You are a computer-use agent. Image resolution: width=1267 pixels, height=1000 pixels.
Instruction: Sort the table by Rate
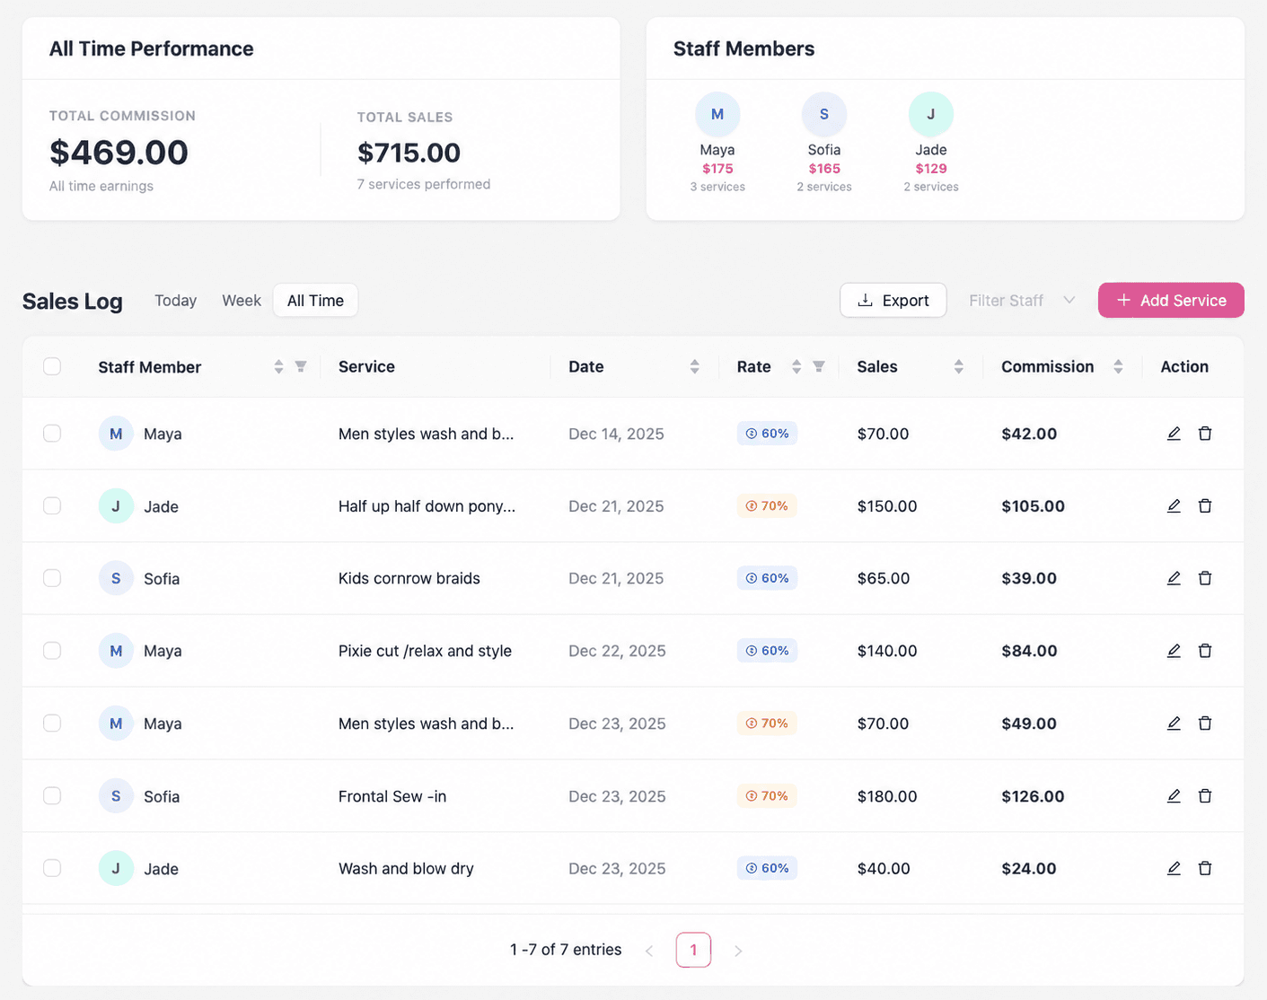point(796,366)
